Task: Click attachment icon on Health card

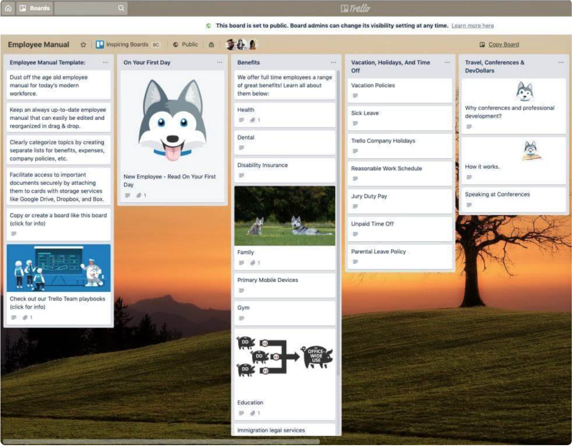Action: 253,120
